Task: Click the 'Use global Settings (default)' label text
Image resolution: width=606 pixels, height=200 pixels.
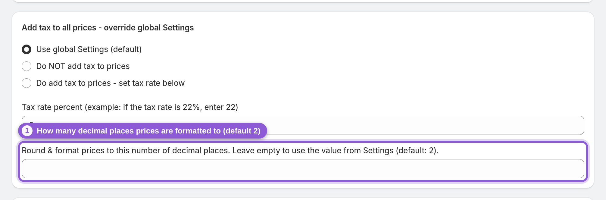Action: [89, 49]
